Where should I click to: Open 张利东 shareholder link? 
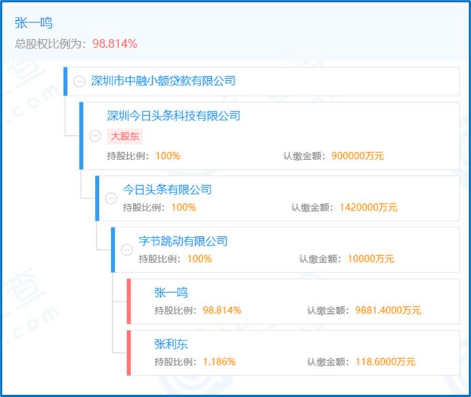[171, 344]
